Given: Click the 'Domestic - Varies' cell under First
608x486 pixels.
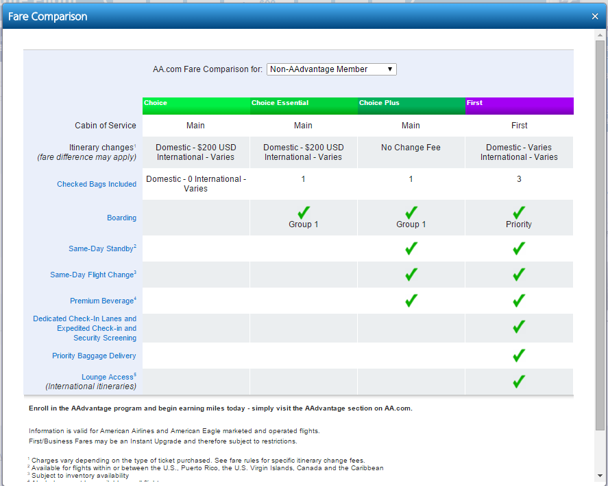Looking at the screenshot, I should click(519, 152).
